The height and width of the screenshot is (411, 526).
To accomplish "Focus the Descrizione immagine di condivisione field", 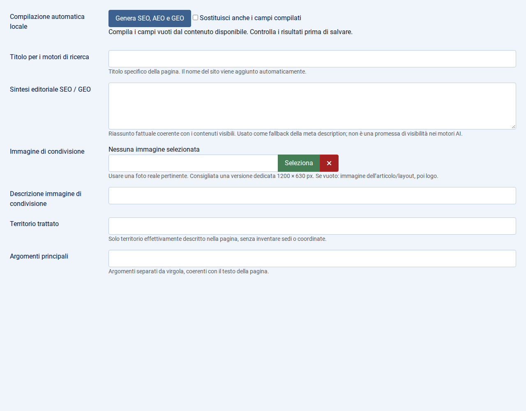I will pos(312,196).
